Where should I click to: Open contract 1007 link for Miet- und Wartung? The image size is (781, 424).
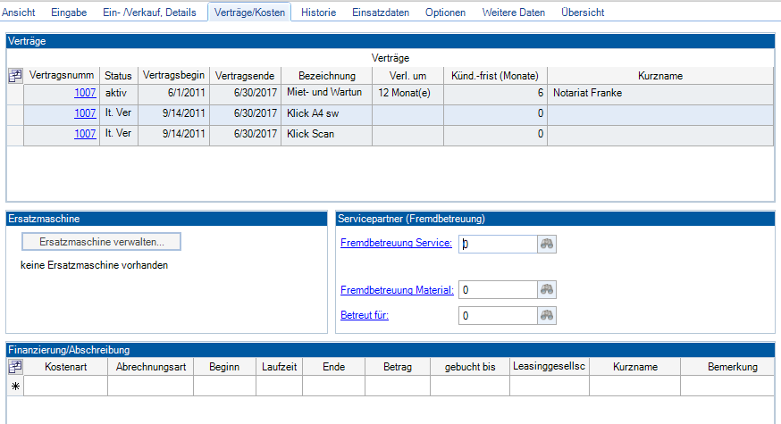[85, 93]
